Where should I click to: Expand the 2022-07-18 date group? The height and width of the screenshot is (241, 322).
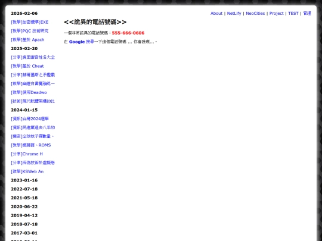click(24, 189)
